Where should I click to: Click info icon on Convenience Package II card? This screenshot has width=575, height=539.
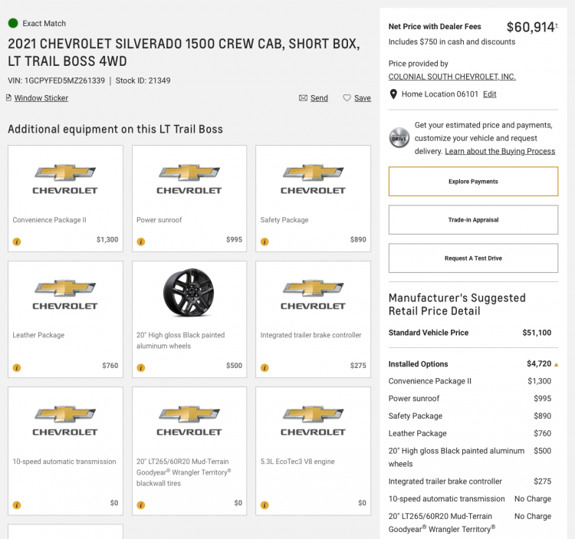17,242
